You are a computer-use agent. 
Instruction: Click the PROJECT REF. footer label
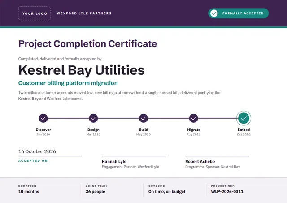point(223,186)
